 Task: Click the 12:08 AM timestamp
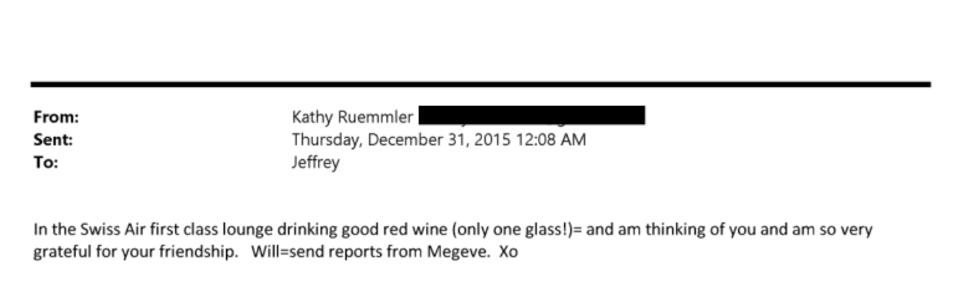pos(551,140)
